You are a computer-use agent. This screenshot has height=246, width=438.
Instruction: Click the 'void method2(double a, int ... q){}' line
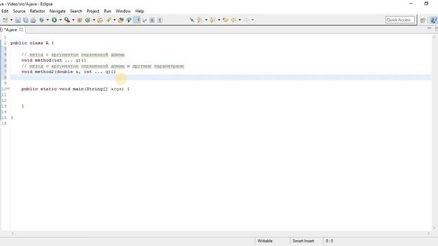[68, 72]
